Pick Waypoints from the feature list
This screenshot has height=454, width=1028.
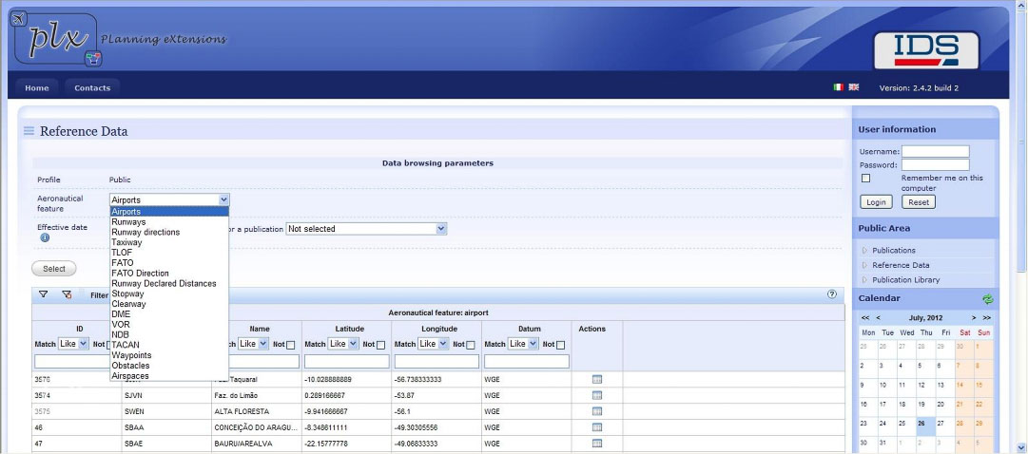(x=169, y=355)
